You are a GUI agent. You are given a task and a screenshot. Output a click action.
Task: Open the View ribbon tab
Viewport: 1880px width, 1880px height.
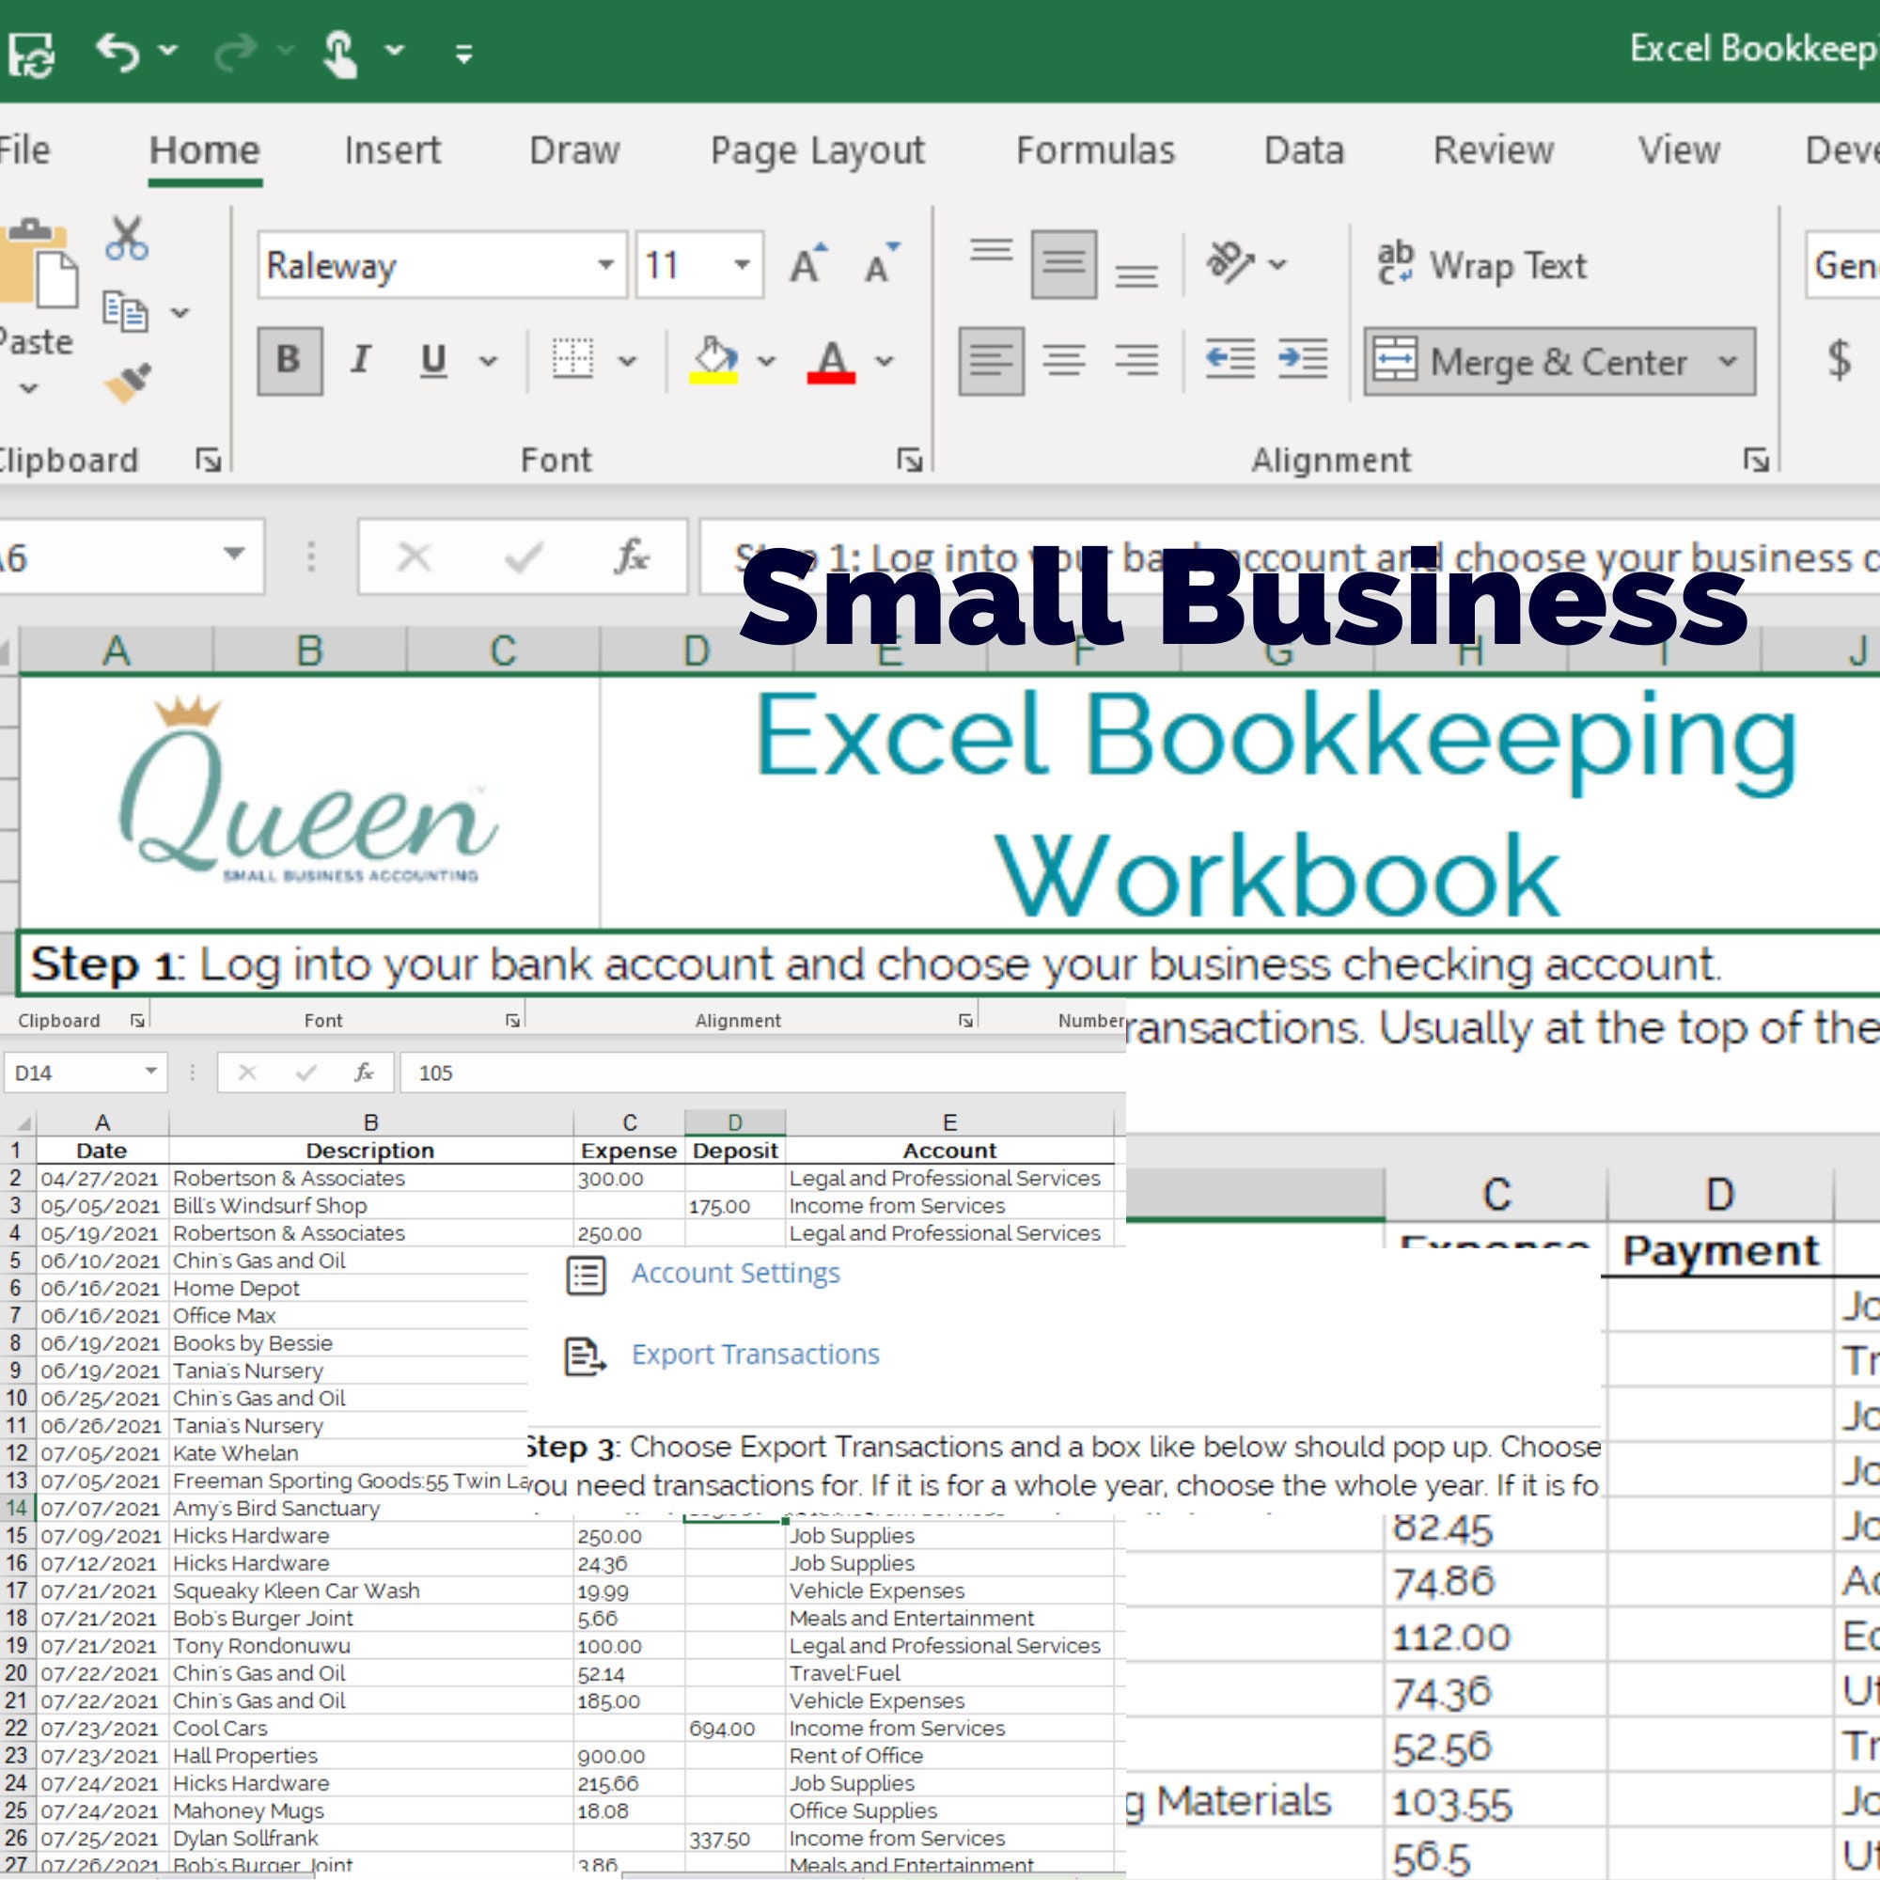click(x=1680, y=150)
